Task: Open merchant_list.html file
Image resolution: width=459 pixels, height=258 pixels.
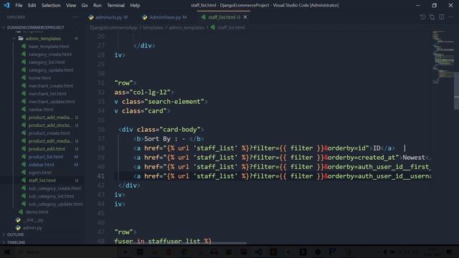Action: [x=47, y=94]
